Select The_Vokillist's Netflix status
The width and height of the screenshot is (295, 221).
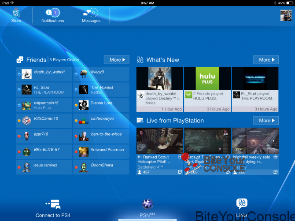click(x=96, y=92)
